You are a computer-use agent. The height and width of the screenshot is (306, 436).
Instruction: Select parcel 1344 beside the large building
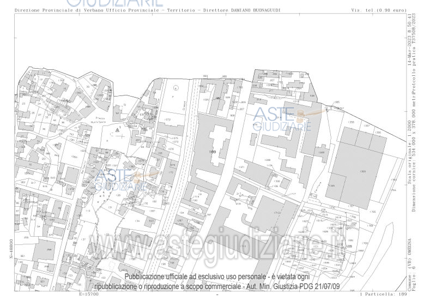pos(331,185)
